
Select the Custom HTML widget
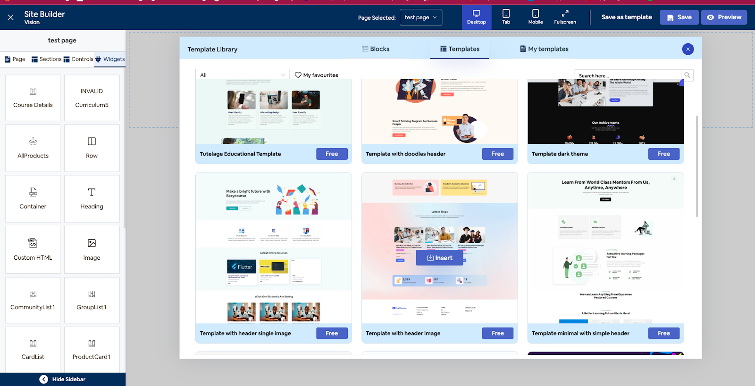point(33,250)
